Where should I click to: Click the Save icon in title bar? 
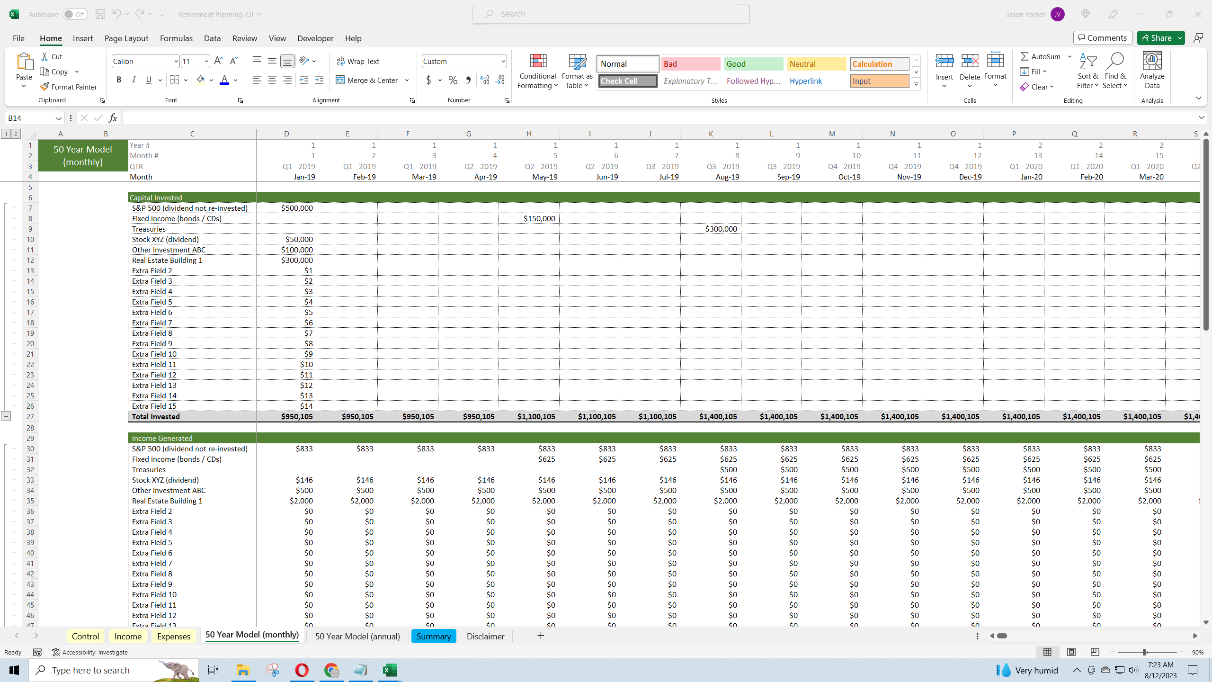(100, 14)
